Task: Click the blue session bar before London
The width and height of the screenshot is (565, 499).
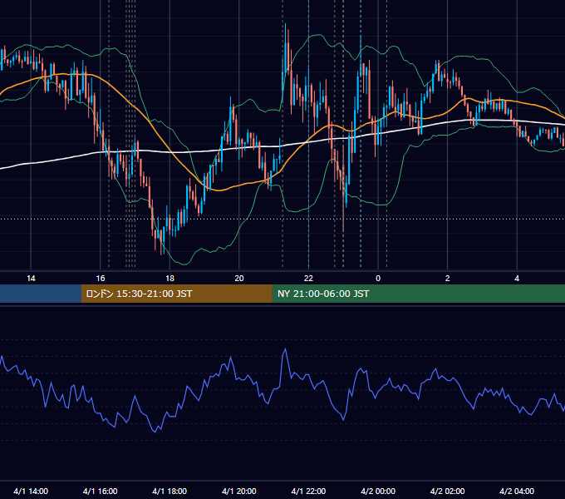Action: (x=41, y=294)
